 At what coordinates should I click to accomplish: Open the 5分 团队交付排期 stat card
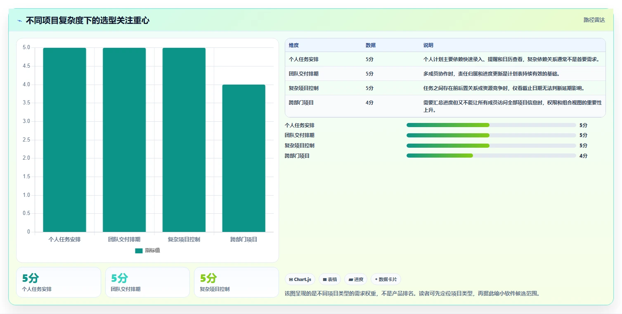[147, 282]
